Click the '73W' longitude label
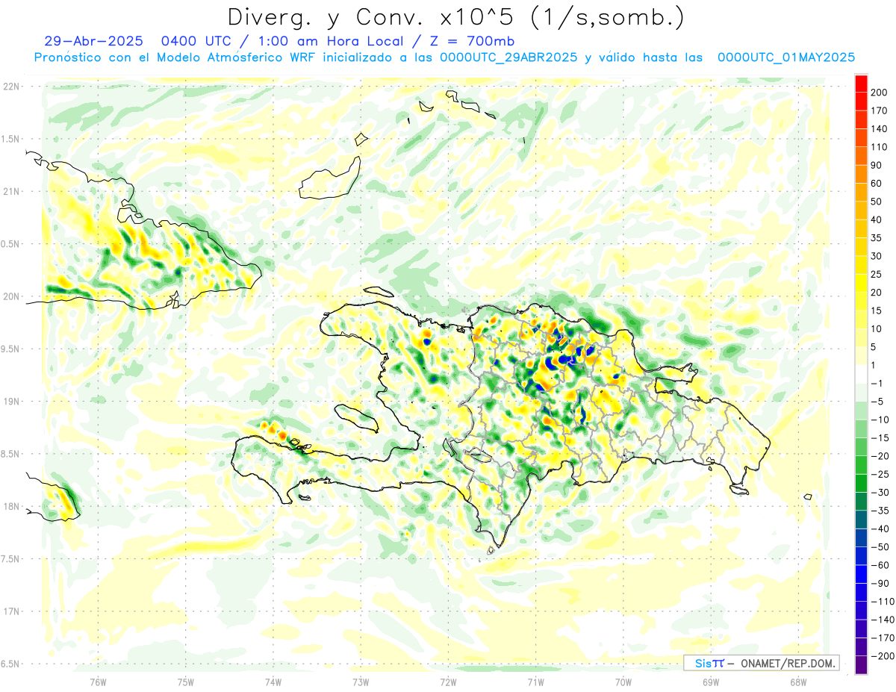The image size is (896, 692). pos(361,682)
